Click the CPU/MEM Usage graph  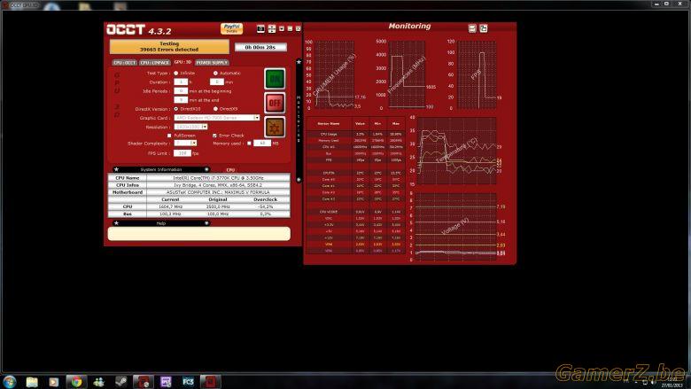click(x=335, y=75)
